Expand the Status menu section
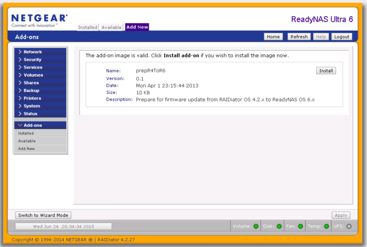This screenshot has height=247, width=367. 40,113
